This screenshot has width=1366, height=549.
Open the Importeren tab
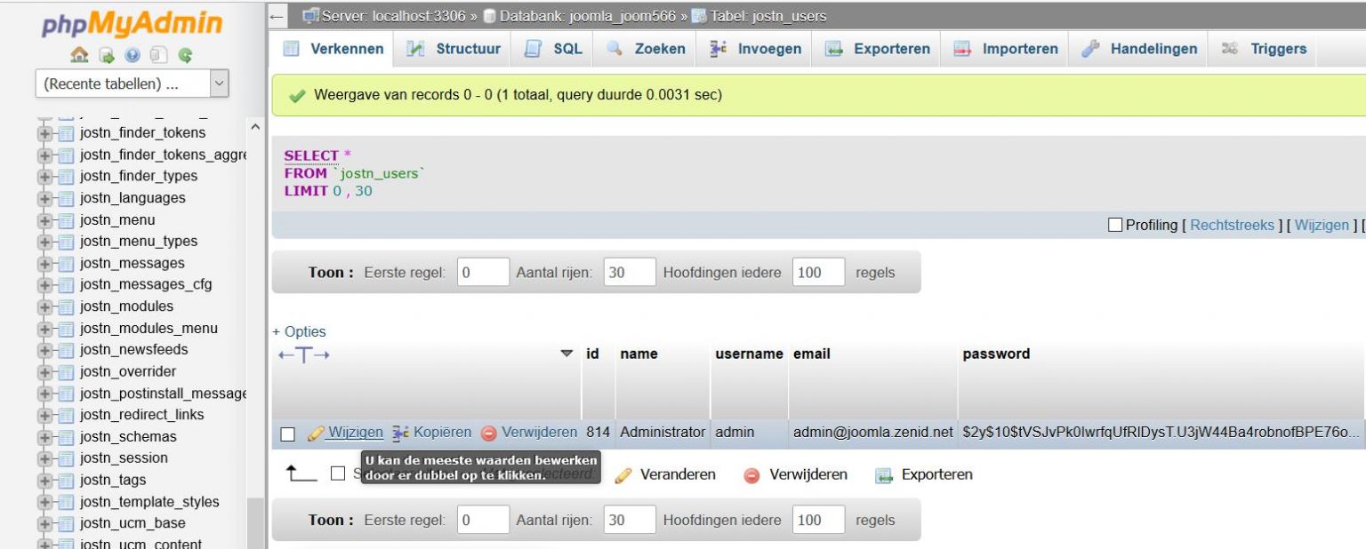1006,49
